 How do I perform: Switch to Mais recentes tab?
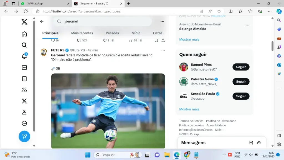pyautogui.click(x=82, y=33)
